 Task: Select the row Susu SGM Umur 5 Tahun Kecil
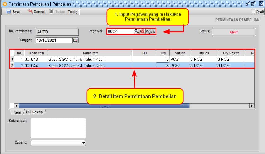coord(76,59)
